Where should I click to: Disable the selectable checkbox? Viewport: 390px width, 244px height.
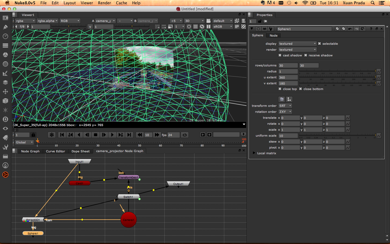point(319,44)
